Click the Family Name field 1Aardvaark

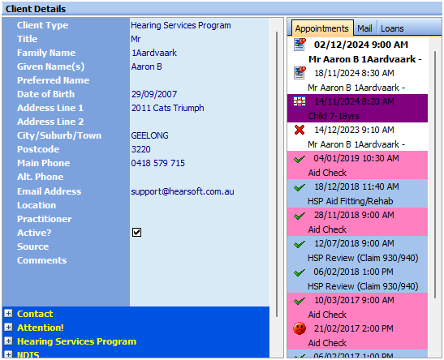(x=154, y=53)
